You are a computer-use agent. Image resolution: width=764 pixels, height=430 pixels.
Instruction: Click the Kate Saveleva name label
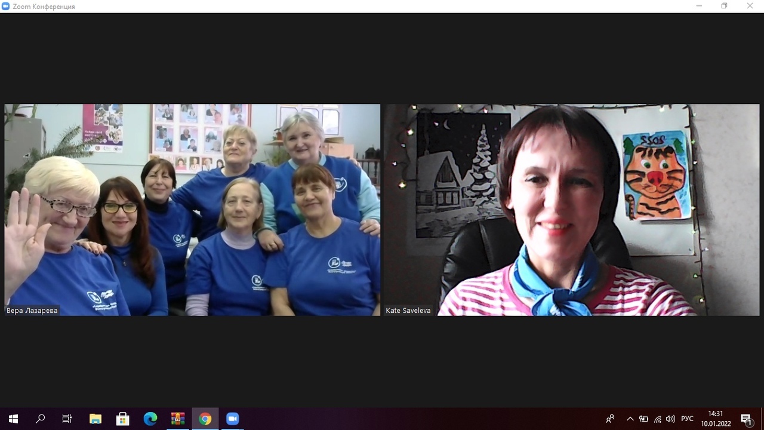pos(408,311)
